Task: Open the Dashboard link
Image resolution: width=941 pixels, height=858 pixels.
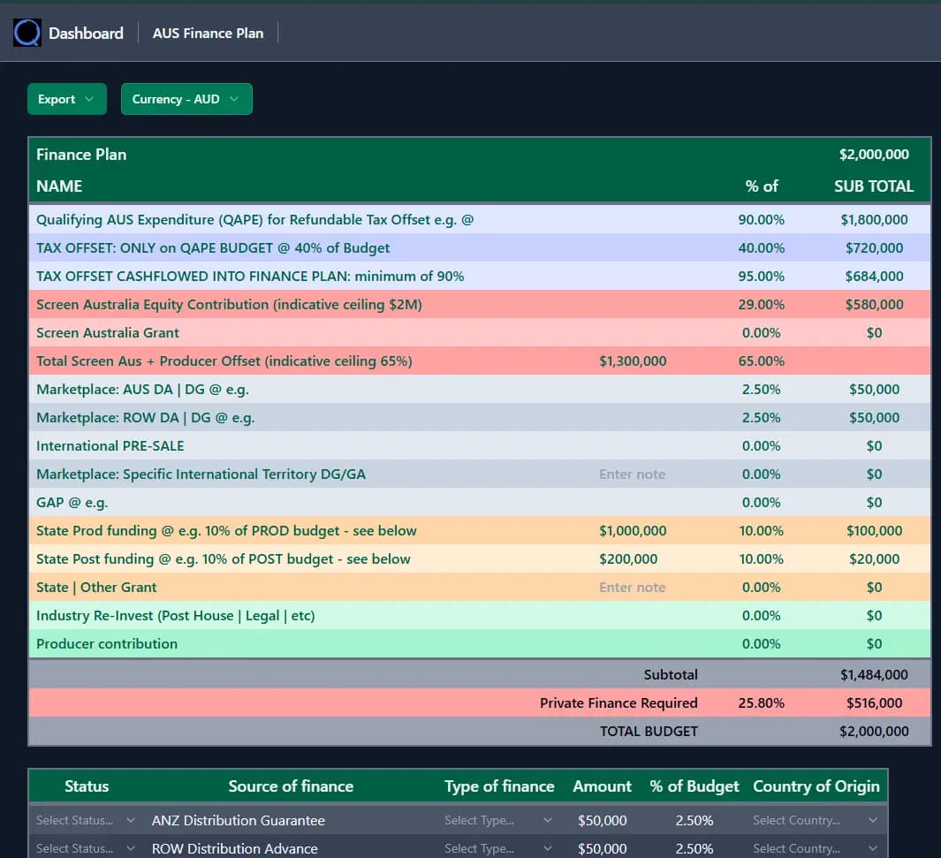Action: tap(86, 33)
